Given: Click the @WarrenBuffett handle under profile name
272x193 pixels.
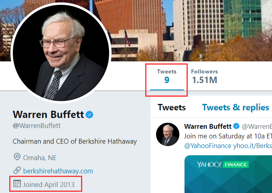Looking at the screenshot, I should click(37, 126).
